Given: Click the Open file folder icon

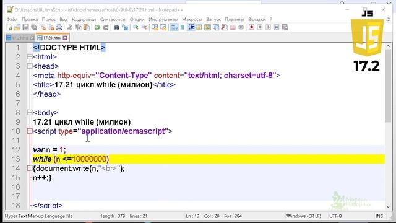Looking at the screenshot, I should click(x=17, y=27).
